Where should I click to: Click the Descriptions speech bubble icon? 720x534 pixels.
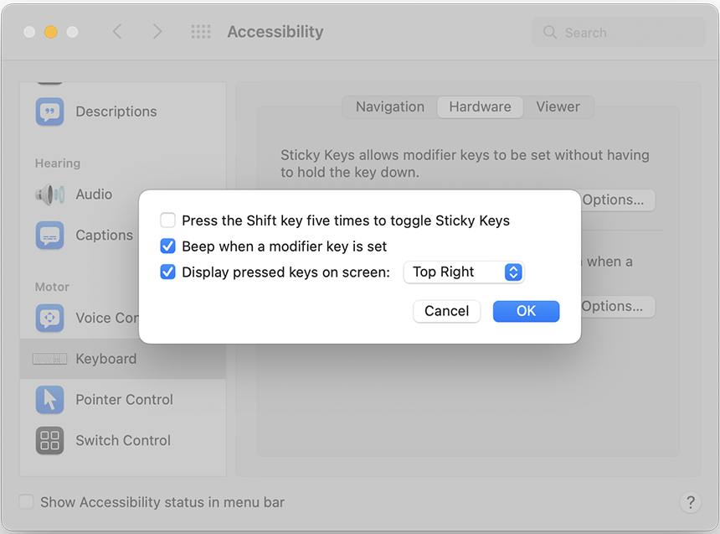point(49,111)
